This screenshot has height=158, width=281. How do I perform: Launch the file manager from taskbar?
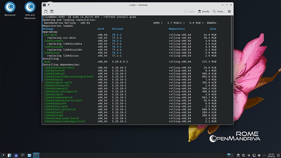click(x=29, y=155)
